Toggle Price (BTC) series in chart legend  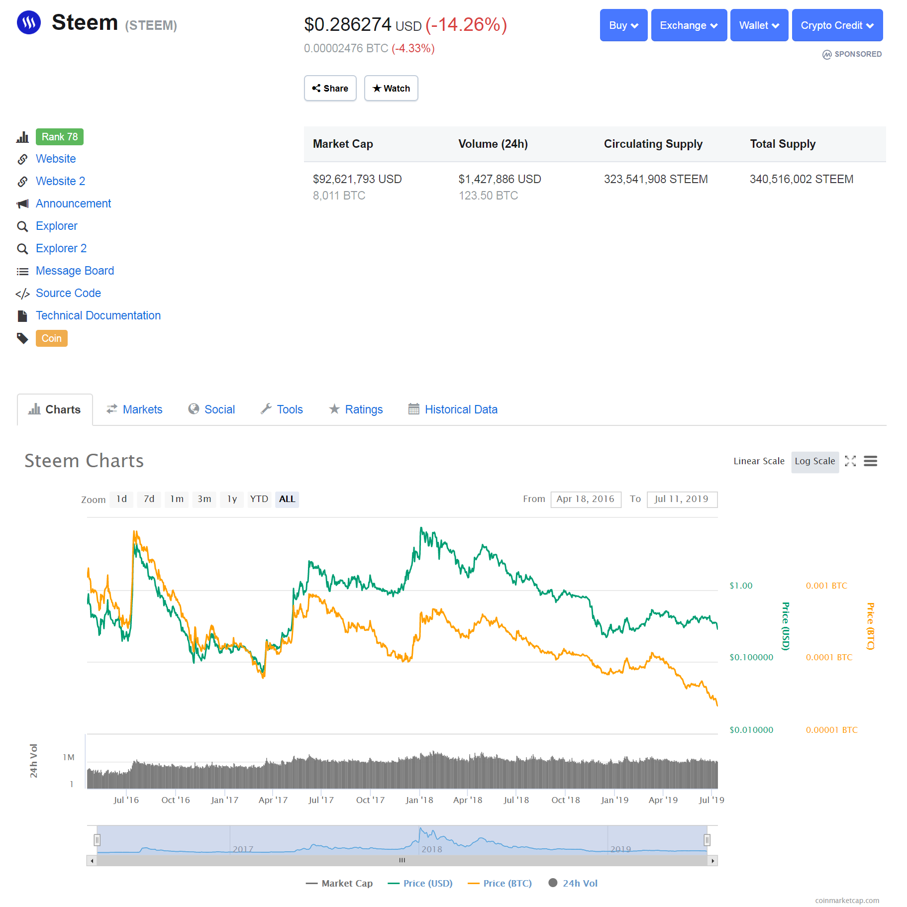[x=500, y=883]
